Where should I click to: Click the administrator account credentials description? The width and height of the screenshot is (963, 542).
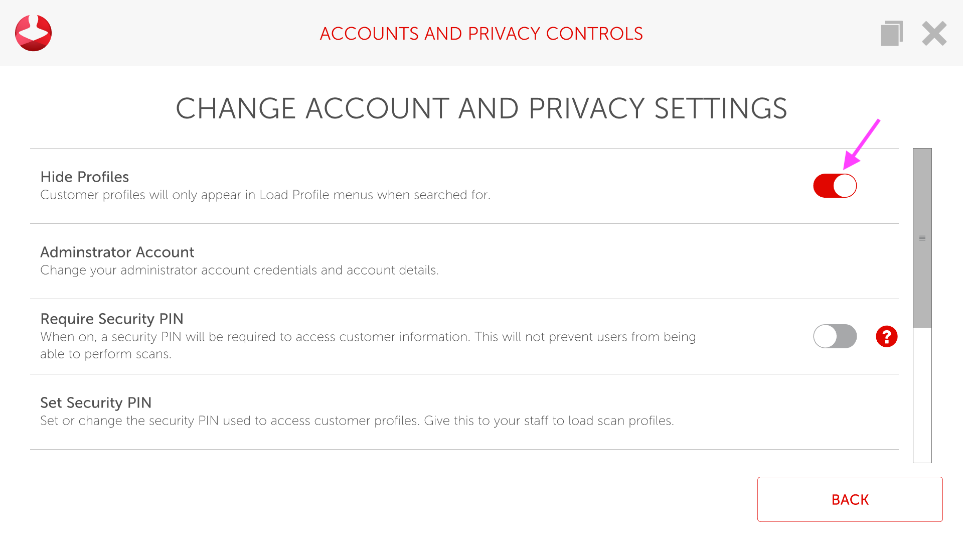[x=239, y=270]
